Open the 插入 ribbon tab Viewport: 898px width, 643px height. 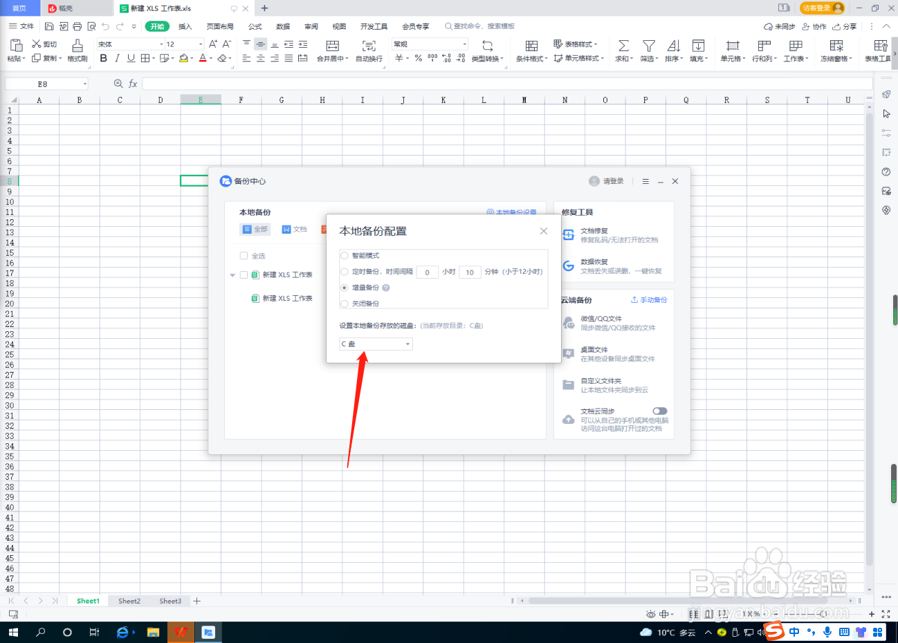click(x=185, y=26)
